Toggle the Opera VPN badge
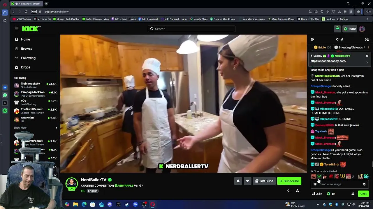Screen dimensions: 373x209 tap(34, 12)
